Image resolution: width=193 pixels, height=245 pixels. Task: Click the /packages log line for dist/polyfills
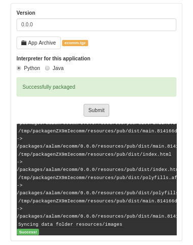pyautogui.click(x=96, y=193)
